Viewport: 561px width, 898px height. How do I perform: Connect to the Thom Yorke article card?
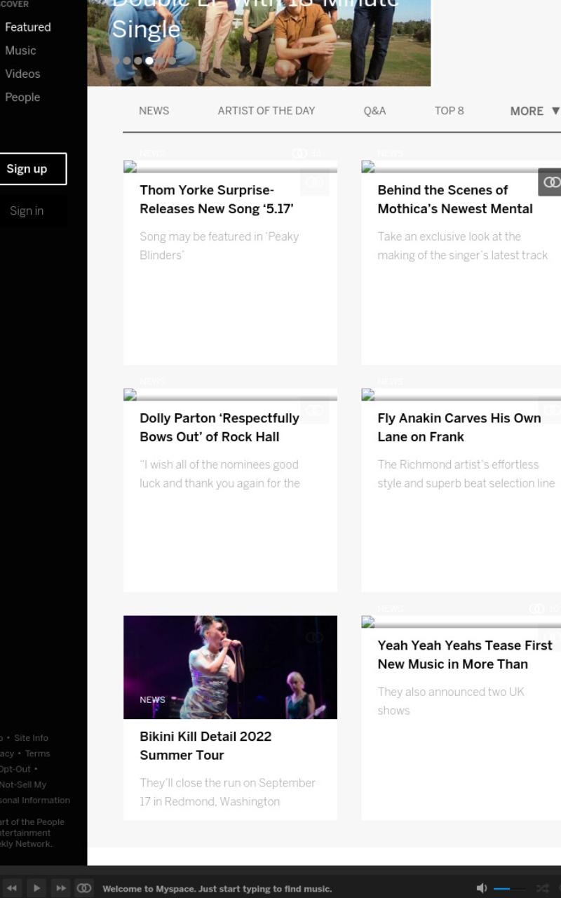[314, 182]
